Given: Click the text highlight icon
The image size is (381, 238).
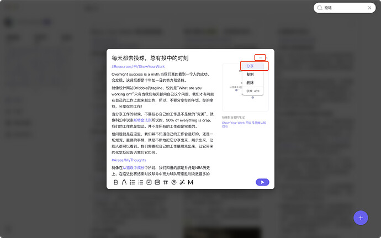Looking at the screenshot, I should (124, 182).
